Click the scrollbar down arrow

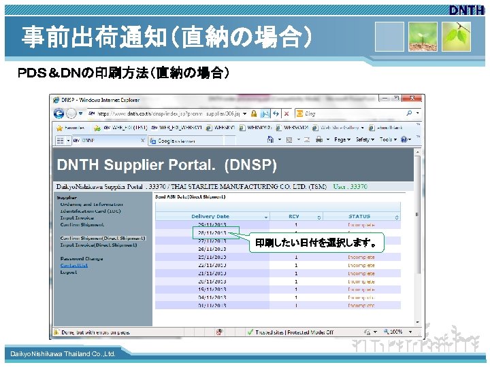click(x=417, y=322)
